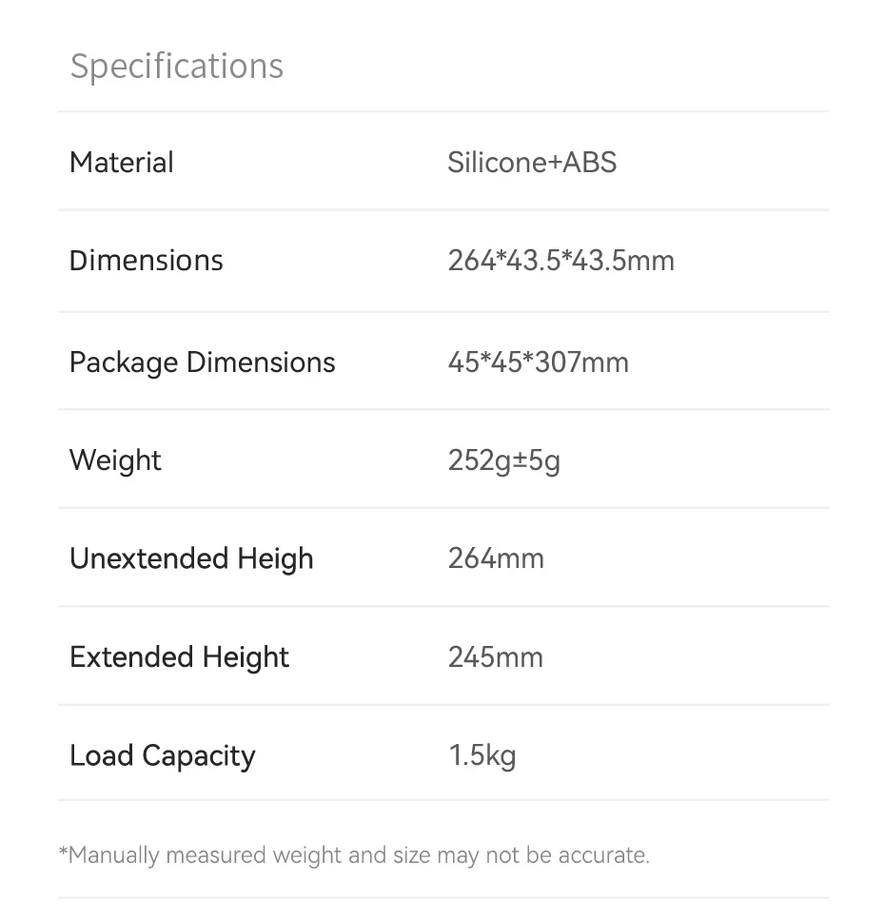The image size is (885, 919).
Task: Click the 264mm unextended value
Action: (x=496, y=557)
